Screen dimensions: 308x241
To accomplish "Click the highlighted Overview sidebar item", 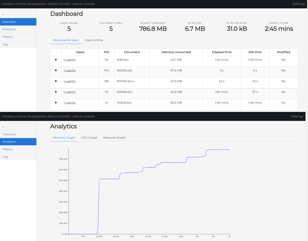I will coord(9,22).
